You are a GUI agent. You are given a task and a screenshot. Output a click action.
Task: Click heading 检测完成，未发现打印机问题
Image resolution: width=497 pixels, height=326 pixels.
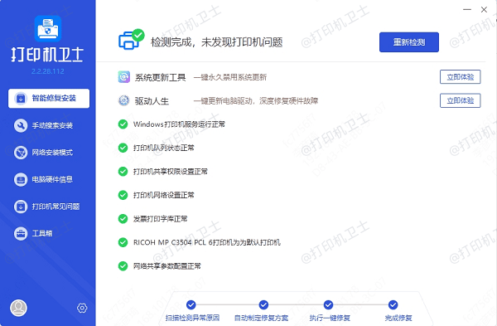tap(216, 42)
